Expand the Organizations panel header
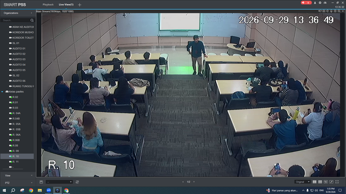Screen dimensions: 346x194 click(18, 13)
